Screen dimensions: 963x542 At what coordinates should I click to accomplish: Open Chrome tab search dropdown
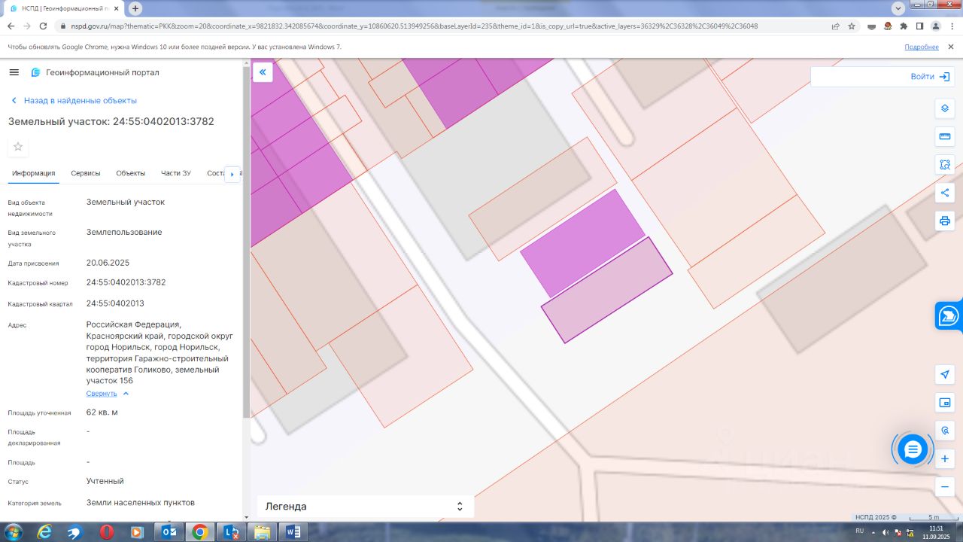pos(898,8)
